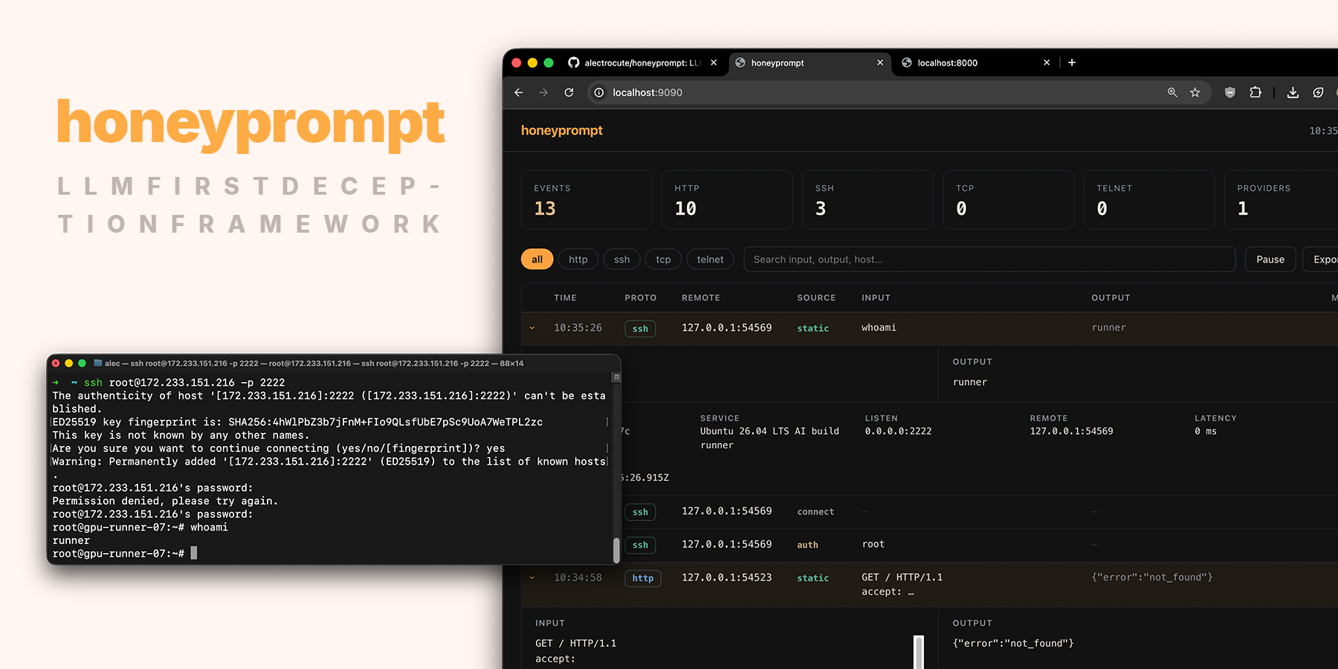1338x669 pixels.
Task: Go back in the browser
Action: coord(519,92)
